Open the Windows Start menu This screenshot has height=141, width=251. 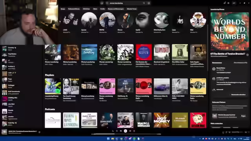pos(108,139)
